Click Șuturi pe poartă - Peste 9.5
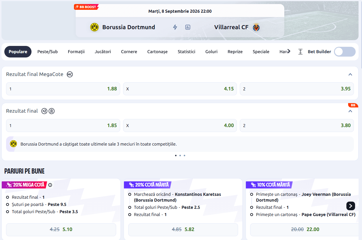The image size is (362, 240). click(39, 204)
